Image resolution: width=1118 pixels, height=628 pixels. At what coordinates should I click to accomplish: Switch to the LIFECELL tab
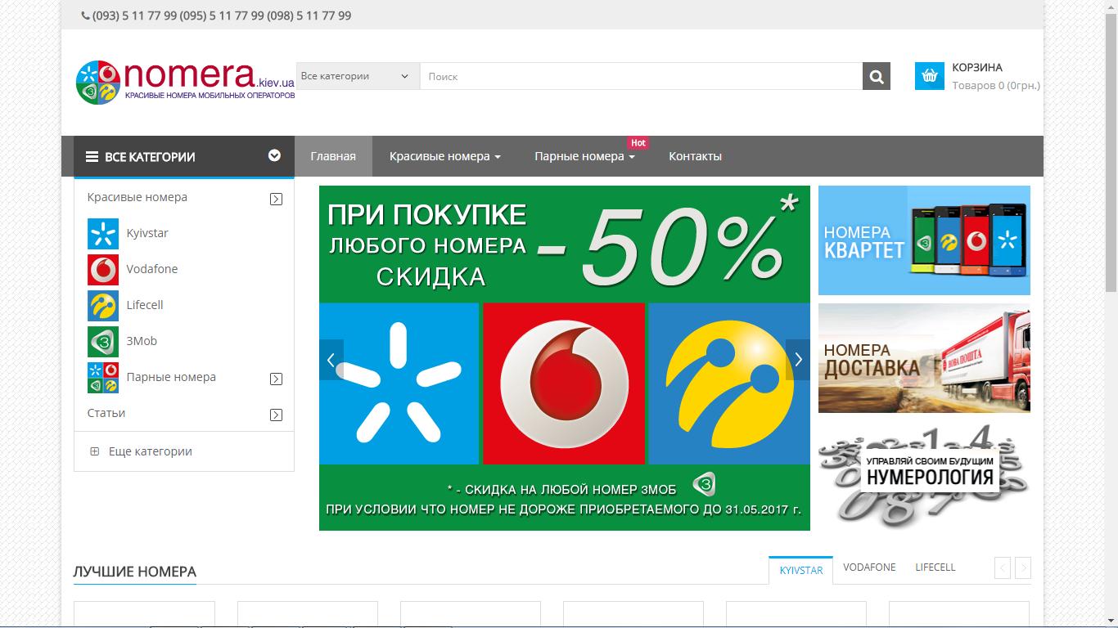point(935,567)
